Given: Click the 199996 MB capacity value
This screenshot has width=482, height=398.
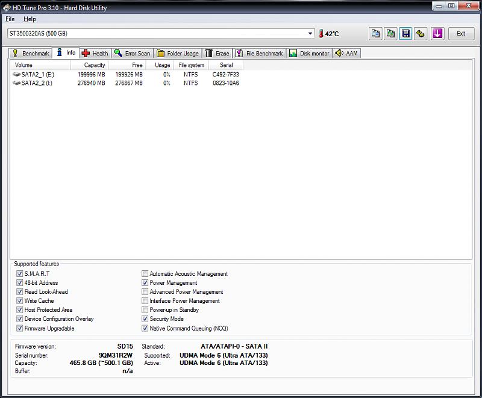Looking at the screenshot, I should [x=92, y=74].
